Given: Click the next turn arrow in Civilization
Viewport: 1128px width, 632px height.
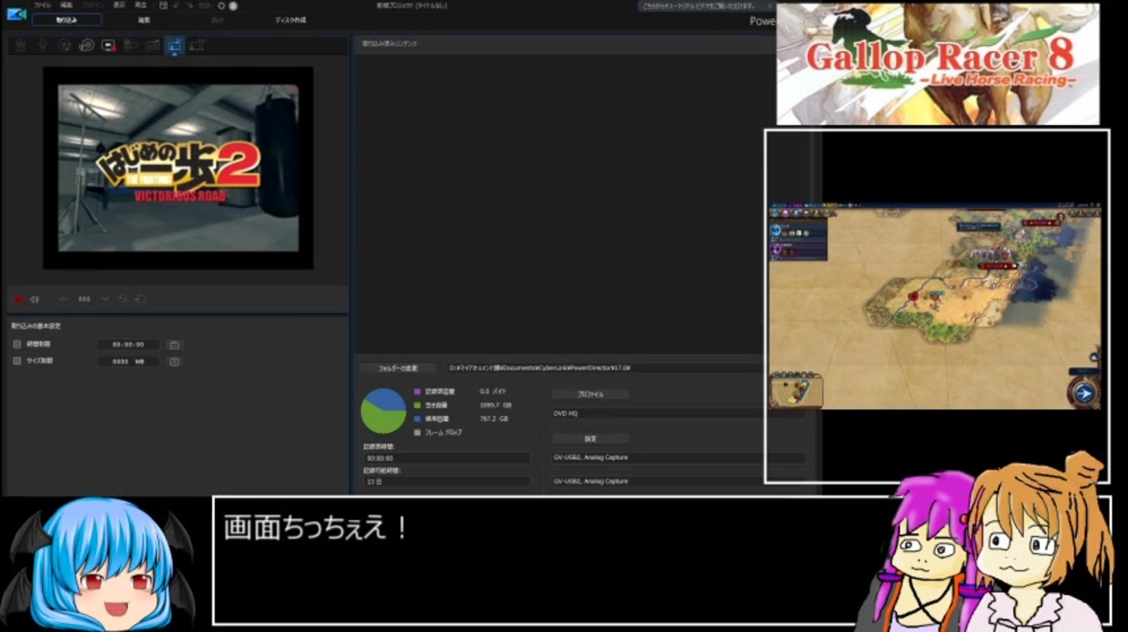Looking at the screenshot, I should click(1084, 392).
